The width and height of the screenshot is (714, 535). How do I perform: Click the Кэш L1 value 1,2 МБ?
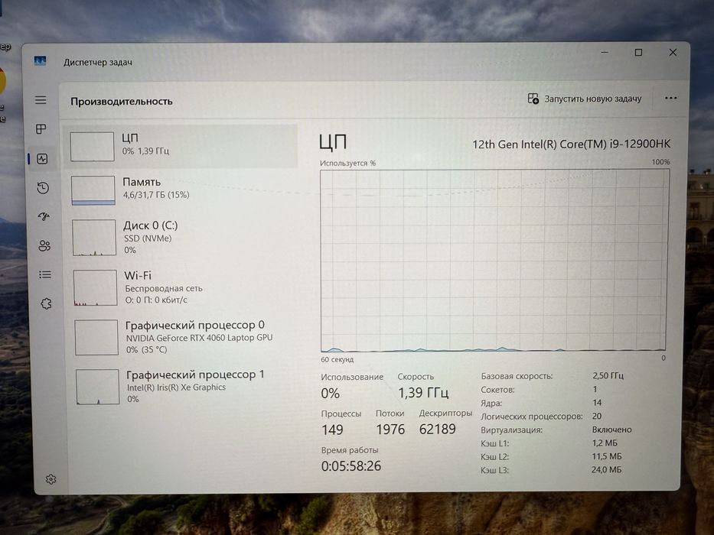[x=605, y=443]
